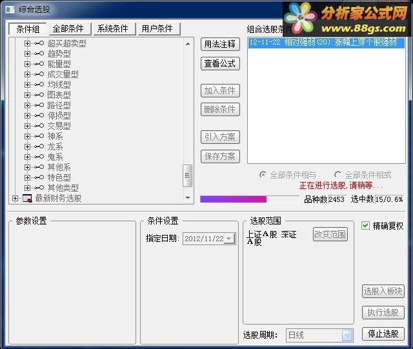Click the key icon beside 龙系
The width and height of the screenshot is (413, 349).
tap(39, 146)
